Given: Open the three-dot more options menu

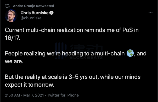Looking at the screenshot, I should (150, 13).
